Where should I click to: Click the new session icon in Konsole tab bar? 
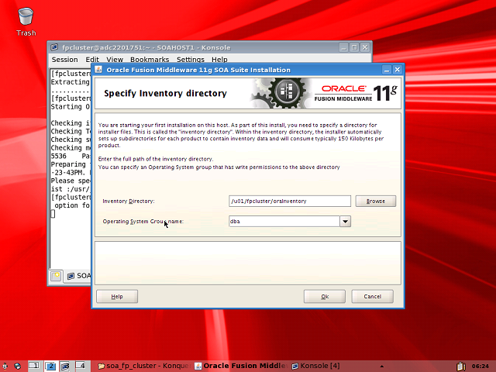click(x=56, y=276)
